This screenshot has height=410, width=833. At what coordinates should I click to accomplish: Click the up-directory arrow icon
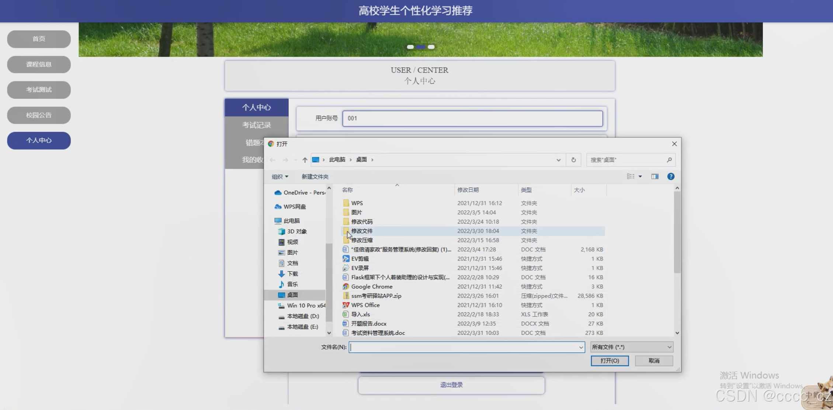tap(305, 160)
